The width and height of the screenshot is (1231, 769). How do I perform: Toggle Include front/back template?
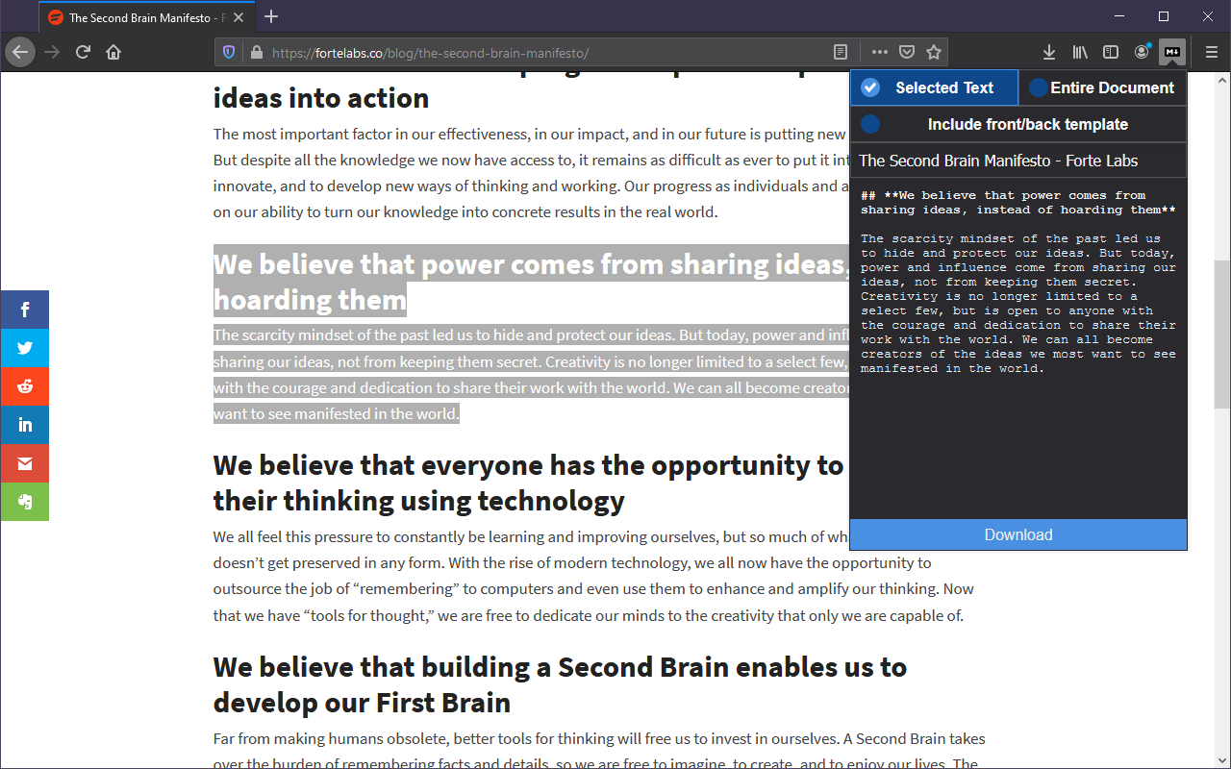point(1018,124)
